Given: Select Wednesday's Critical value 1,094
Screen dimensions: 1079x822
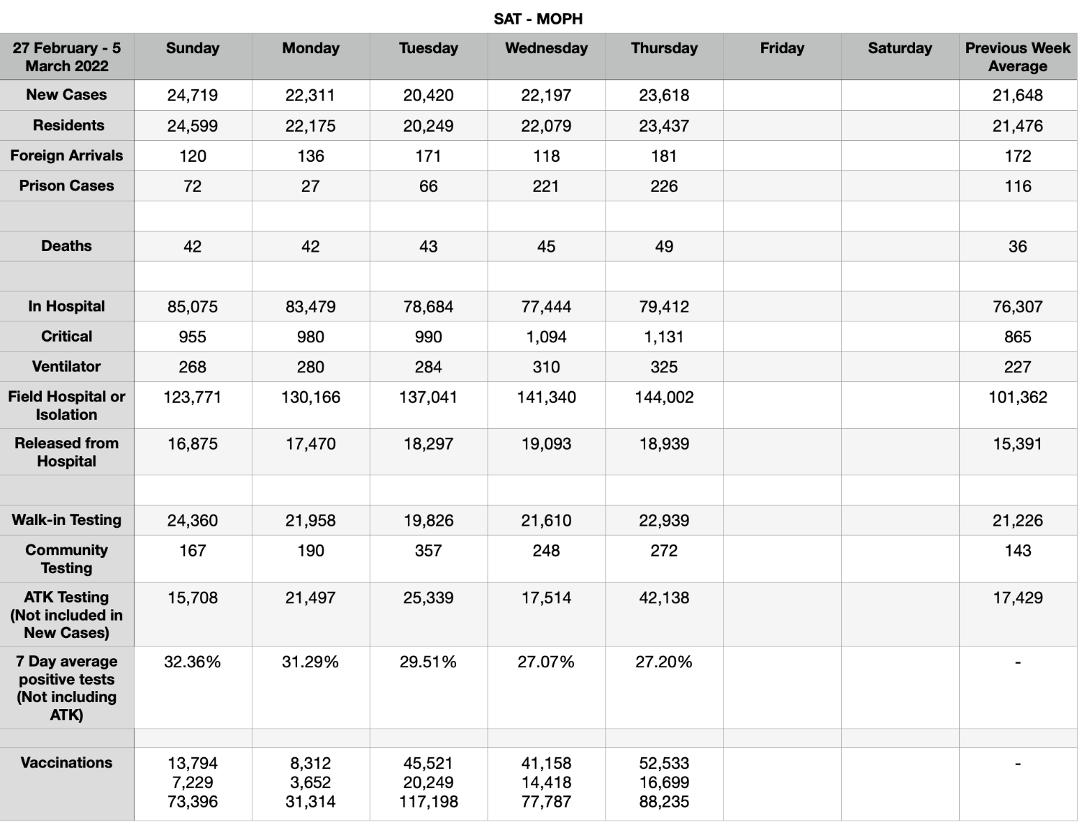Looking at the screenshot, I should 546,337.
